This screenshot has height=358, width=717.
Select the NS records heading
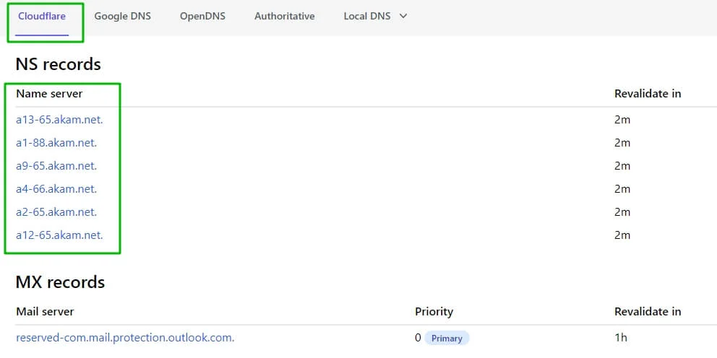(x=58, y=64)
